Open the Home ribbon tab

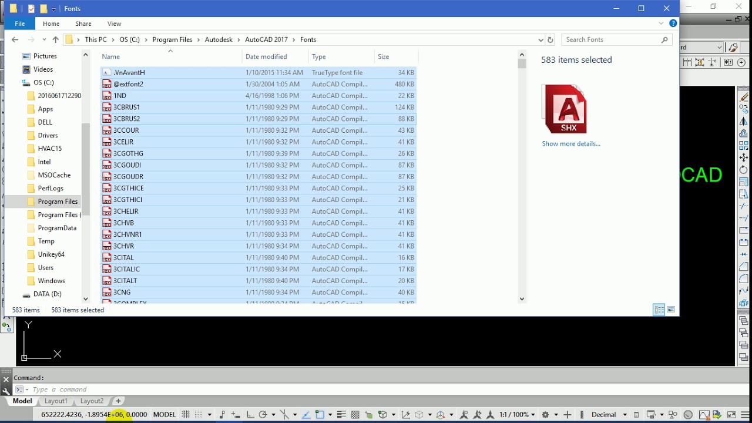(x=51, y=23)
